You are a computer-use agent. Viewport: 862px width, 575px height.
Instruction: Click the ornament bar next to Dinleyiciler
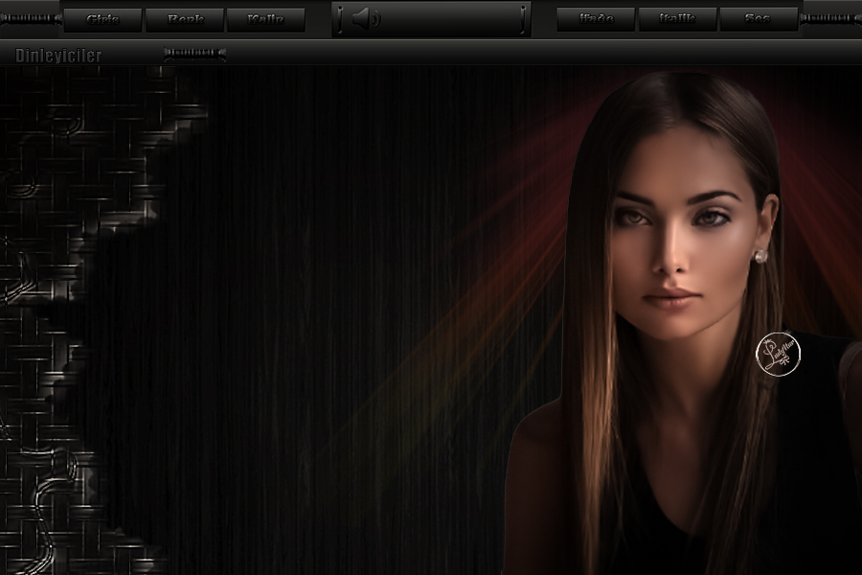pos(194,54)
